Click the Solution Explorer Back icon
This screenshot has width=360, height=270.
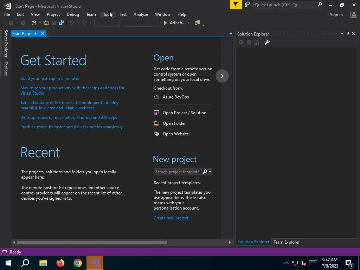[241, 42]
